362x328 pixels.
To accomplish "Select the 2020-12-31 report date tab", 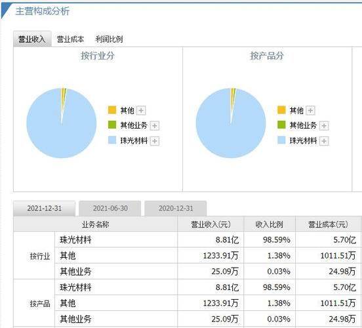I will pos(176,209).
